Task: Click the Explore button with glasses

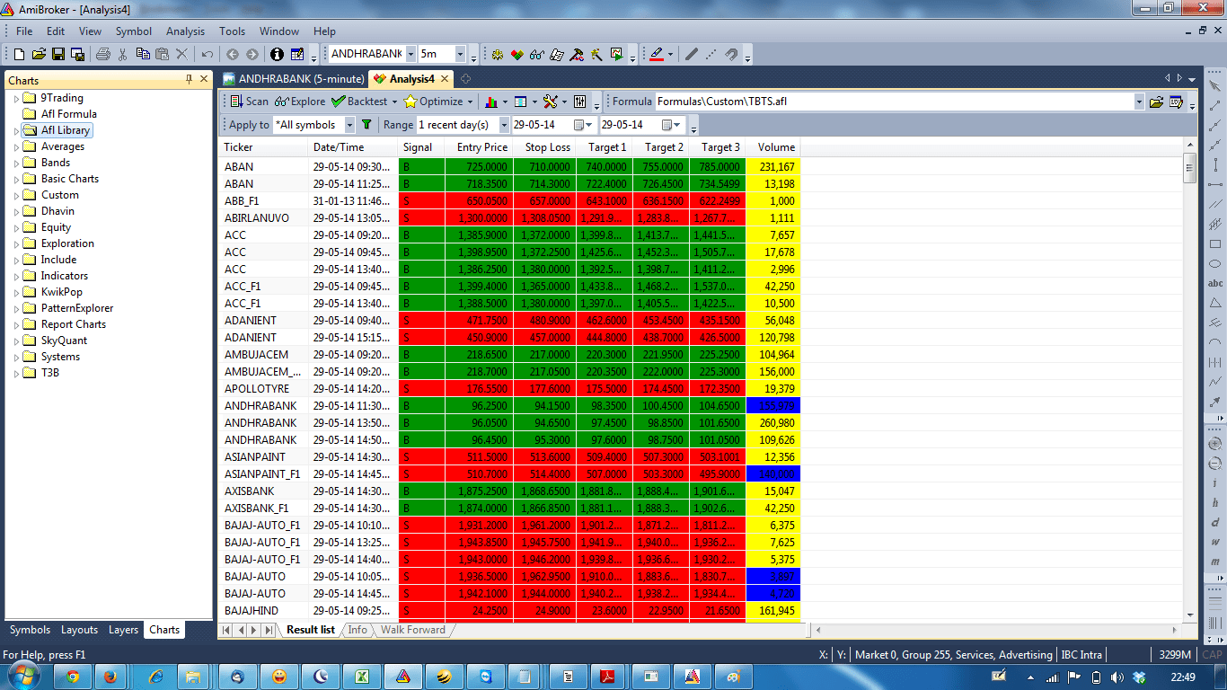Action: click(300, 102)
